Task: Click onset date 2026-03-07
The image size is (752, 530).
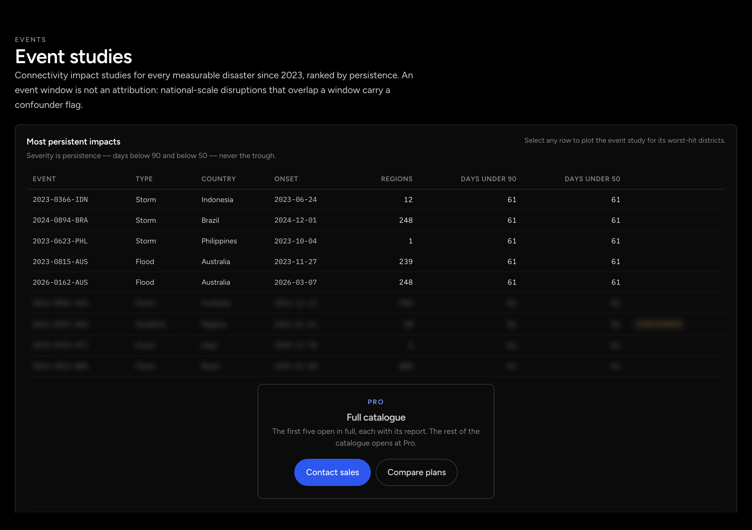Action: click(296, 282)
